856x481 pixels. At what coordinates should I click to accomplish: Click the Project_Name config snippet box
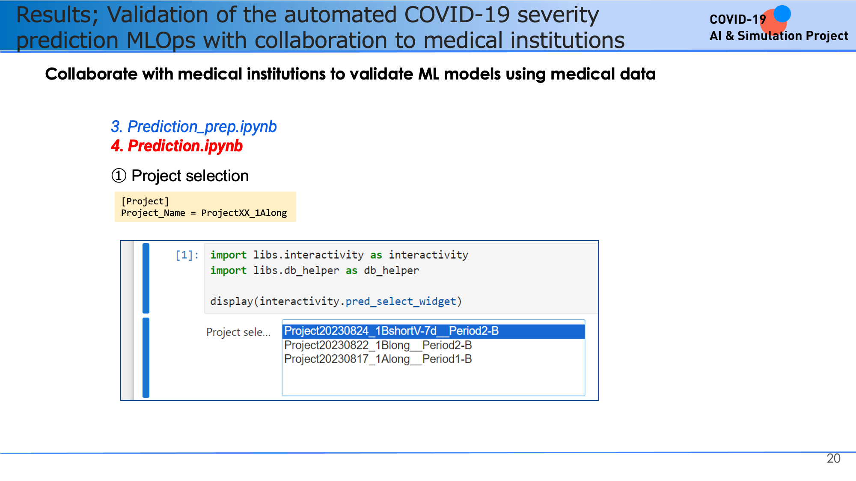tap(205, 207)
